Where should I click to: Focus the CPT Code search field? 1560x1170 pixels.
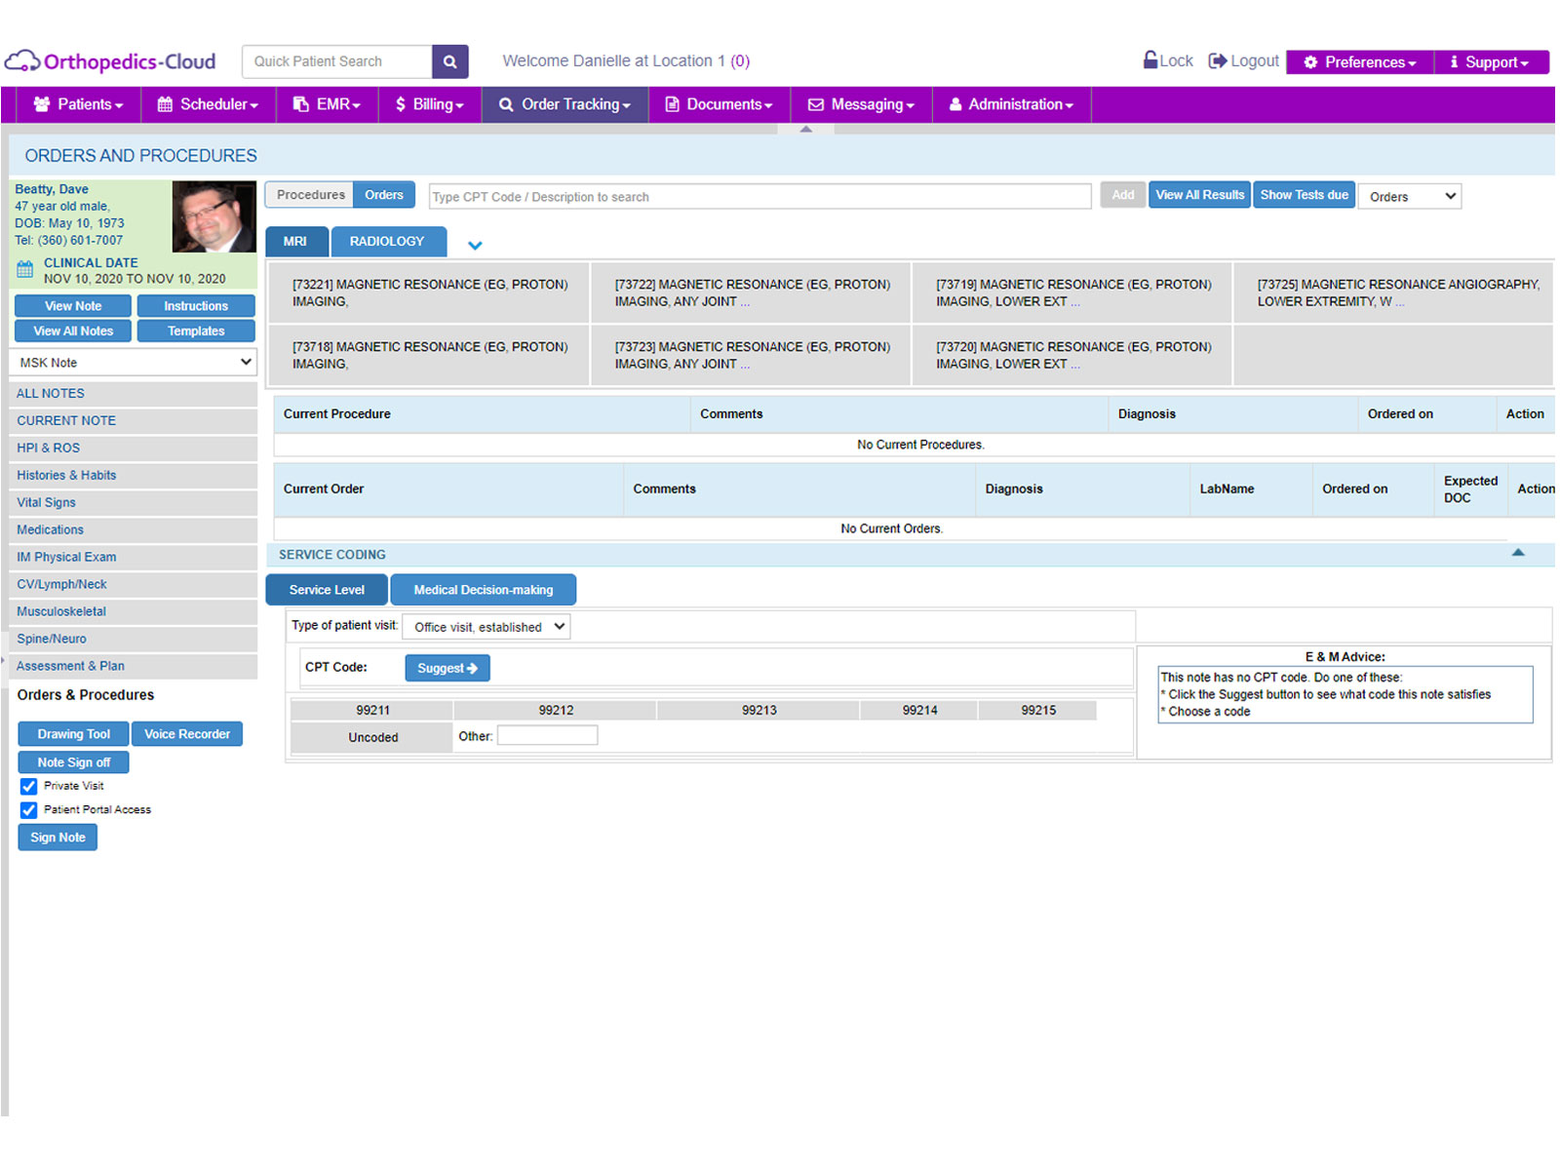coord(760,196)
